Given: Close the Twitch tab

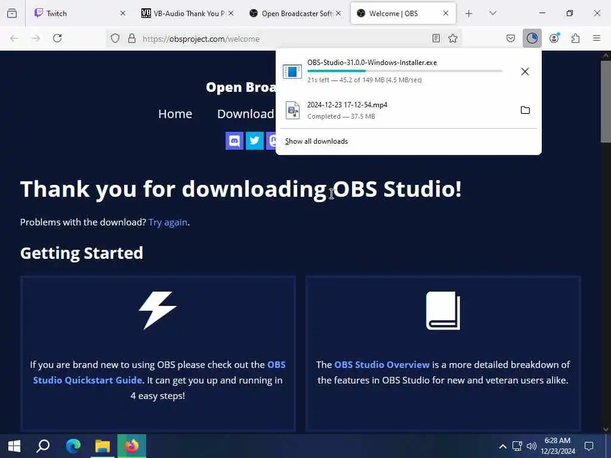Looking at the screenshot, I should pos(123,13).
